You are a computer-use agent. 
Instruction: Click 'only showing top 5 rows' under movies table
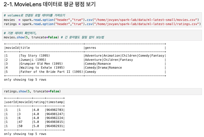[x=25, y=80]
